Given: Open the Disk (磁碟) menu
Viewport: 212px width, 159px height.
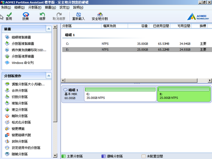Looking at the screenshot, I should click(x=20, y=7).
